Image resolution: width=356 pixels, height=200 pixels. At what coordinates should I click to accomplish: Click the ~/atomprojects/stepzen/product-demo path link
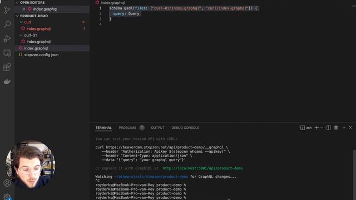pyautogui.click(x=151, y=177)
